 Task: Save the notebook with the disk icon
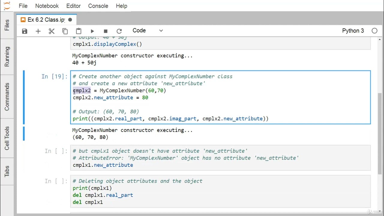coord(25,31)
